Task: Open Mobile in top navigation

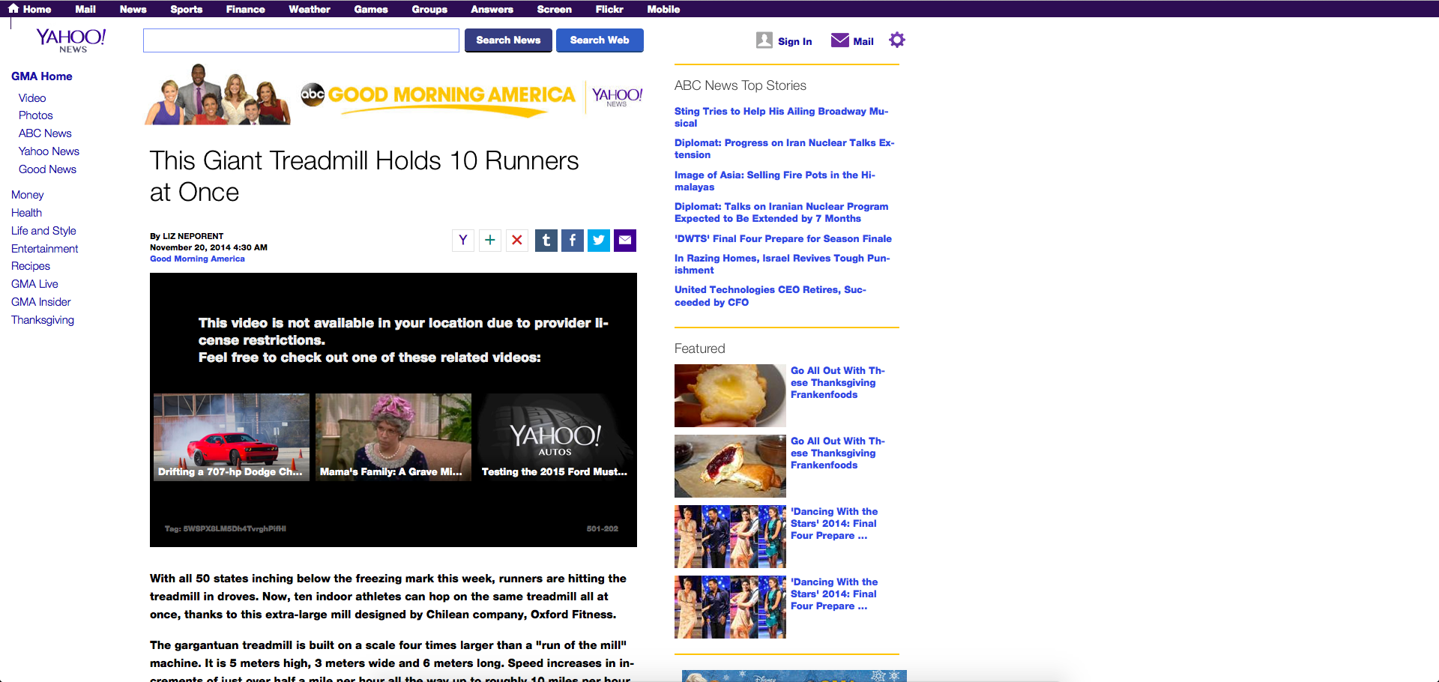Action: click(663, 9)
